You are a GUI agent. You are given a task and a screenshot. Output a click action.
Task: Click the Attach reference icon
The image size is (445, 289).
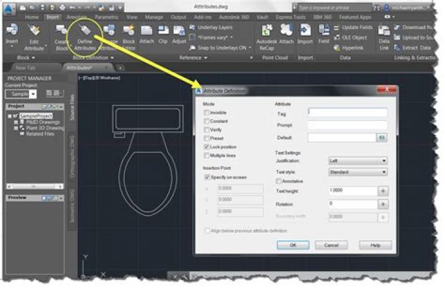(146, 30)
